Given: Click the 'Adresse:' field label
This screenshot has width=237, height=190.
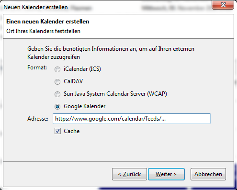Looking at the screenshot, I should (x=38, y=119).
